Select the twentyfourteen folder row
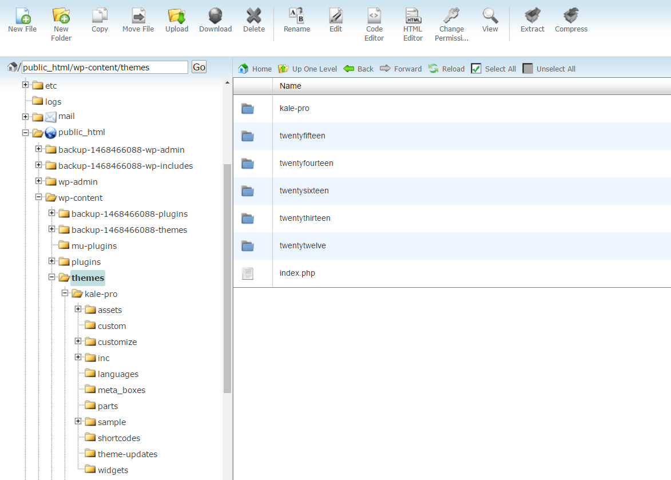 coord(452,164)
